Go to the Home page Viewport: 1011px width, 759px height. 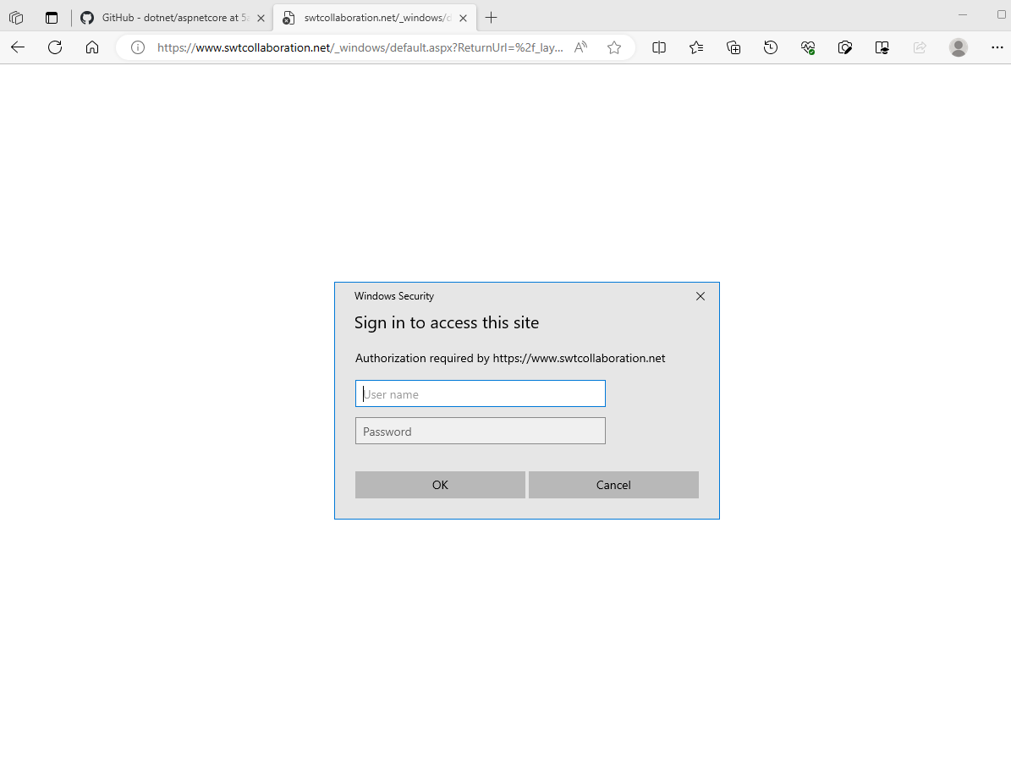(92, 47)
